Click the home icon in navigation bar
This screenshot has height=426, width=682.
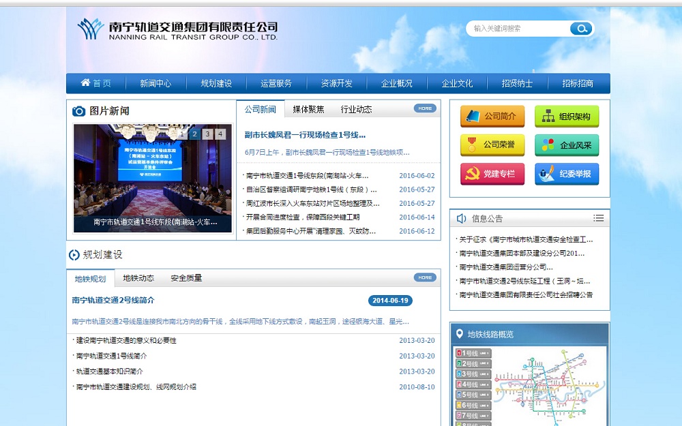click(x=85, y=82)
